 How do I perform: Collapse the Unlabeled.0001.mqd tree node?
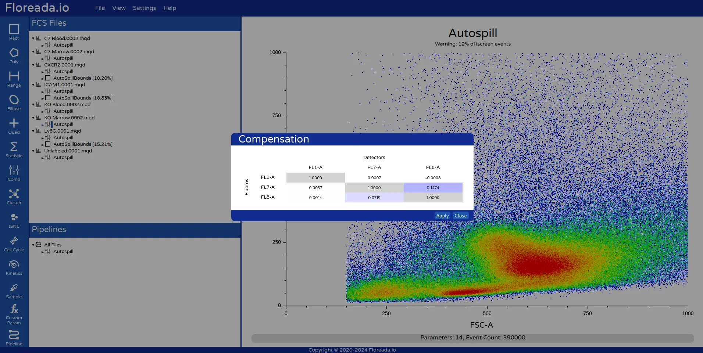[x=33, y=151]
